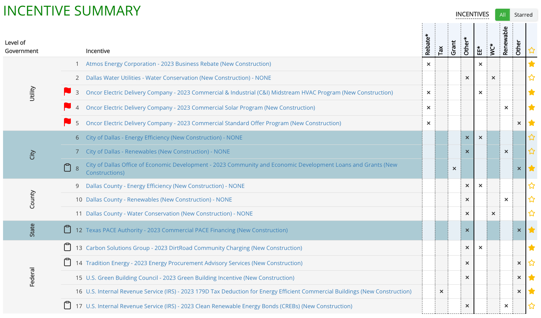This screenshot has width=541, height=318.
Task: Click the County level group label
Action: [x=32, y=199]
